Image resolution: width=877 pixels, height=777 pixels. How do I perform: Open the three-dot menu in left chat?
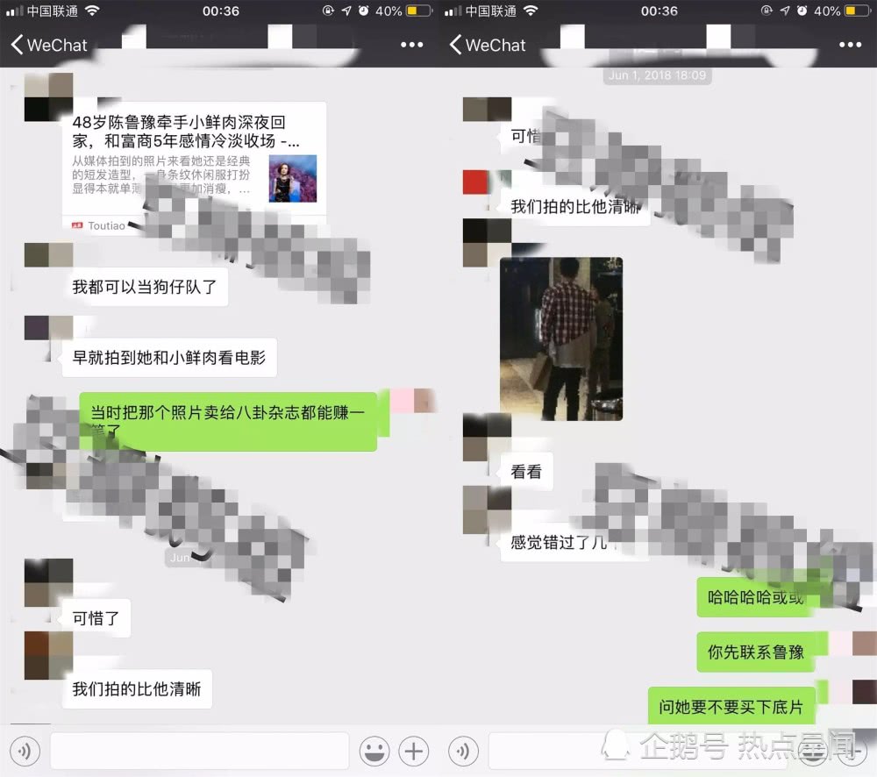[411, 46]
